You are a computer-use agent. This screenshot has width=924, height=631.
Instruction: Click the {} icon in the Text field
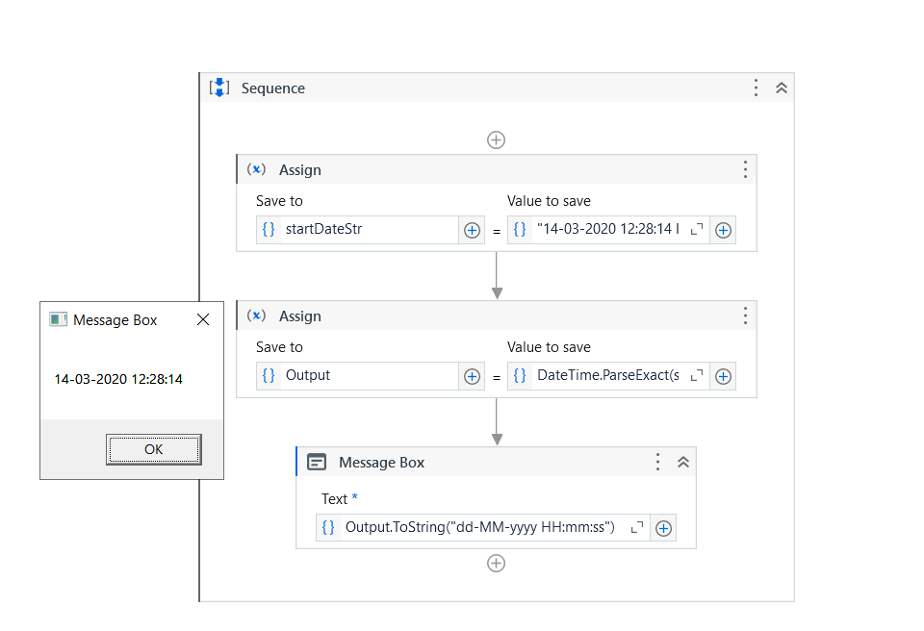pos(328,527)
